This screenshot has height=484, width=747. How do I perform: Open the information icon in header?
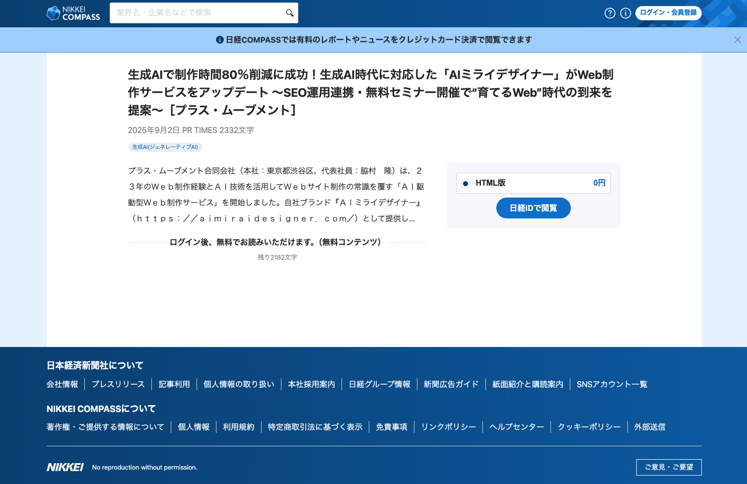tap(626, 13)
